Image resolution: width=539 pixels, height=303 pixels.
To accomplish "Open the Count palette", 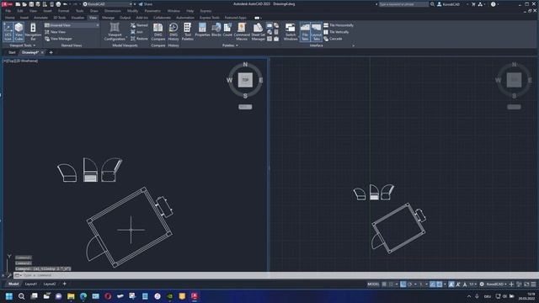I will click(x=227, y=30).
